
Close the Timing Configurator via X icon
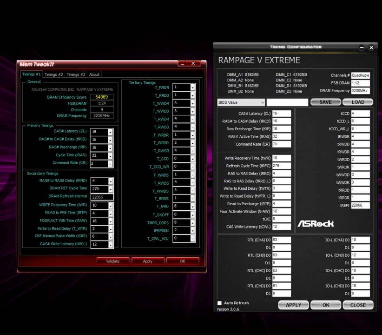371,48
